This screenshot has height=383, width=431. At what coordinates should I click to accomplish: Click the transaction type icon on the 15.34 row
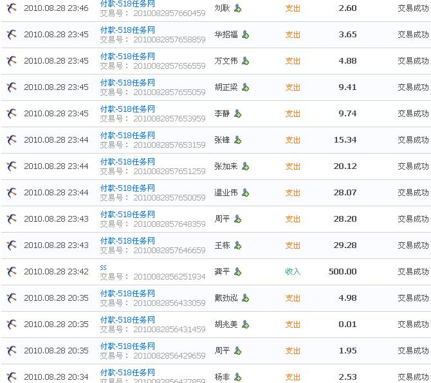pyautogui.click(x=12, y=140)
